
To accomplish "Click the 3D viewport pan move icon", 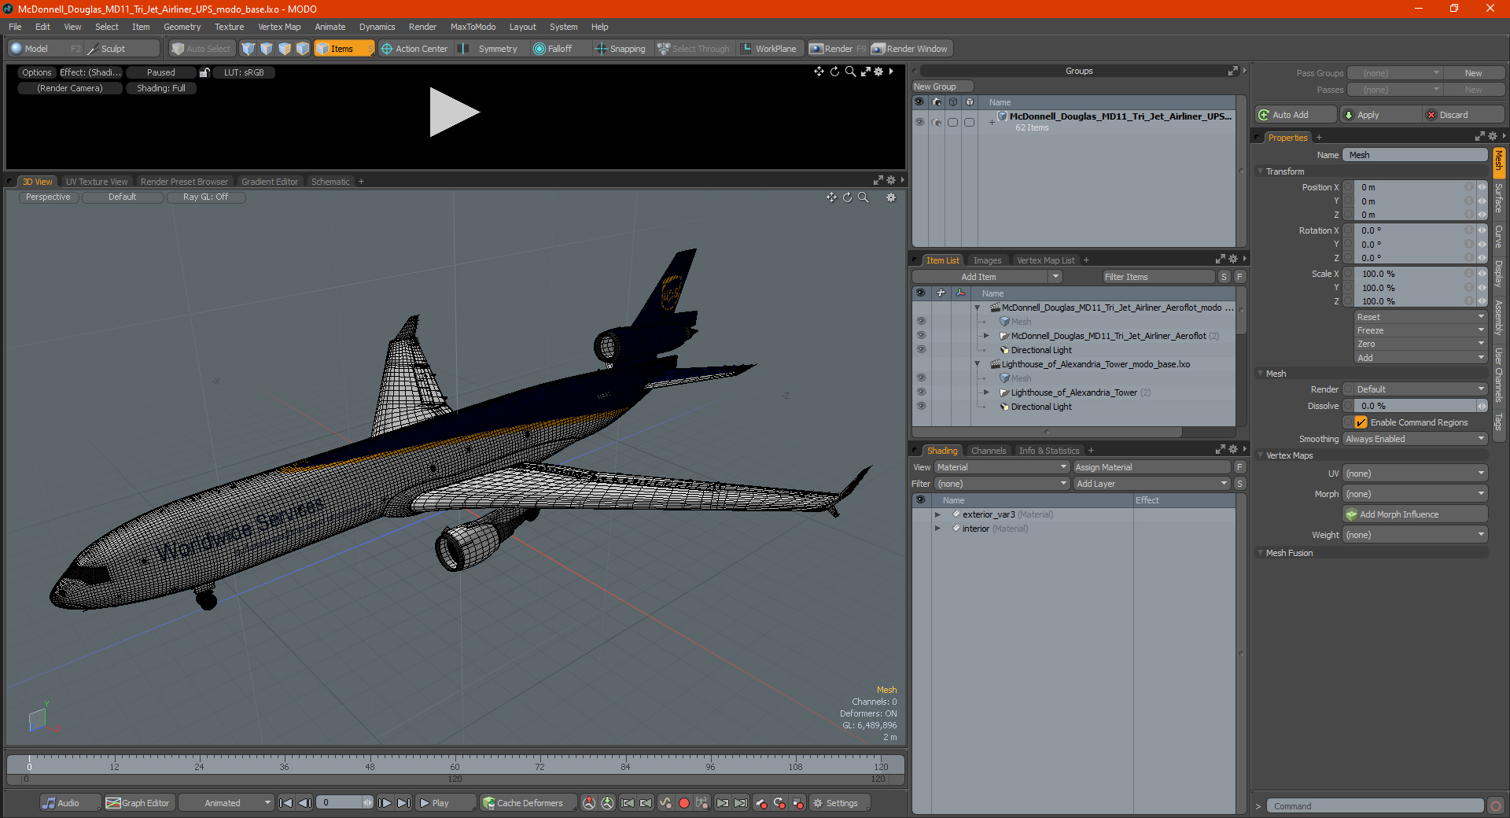I will (x=831, y=197).
